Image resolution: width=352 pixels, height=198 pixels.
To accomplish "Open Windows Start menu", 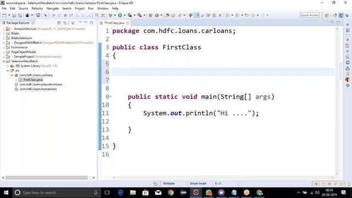I will (x=6, y=193).
